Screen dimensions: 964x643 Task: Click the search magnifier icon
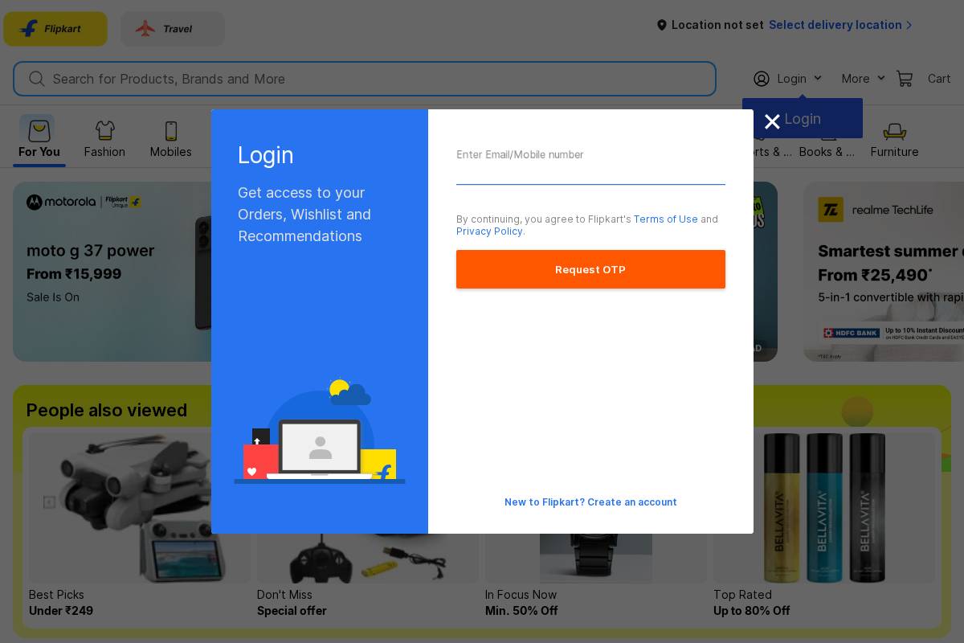[37, 79]
